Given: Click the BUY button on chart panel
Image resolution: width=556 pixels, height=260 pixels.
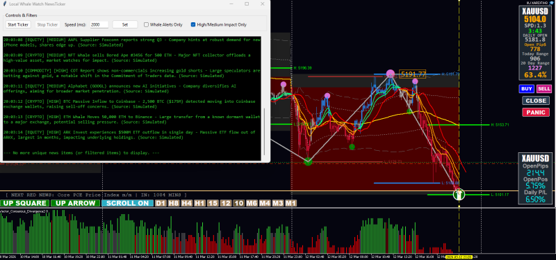Looking at the screenshot, I should pos(526,89).
